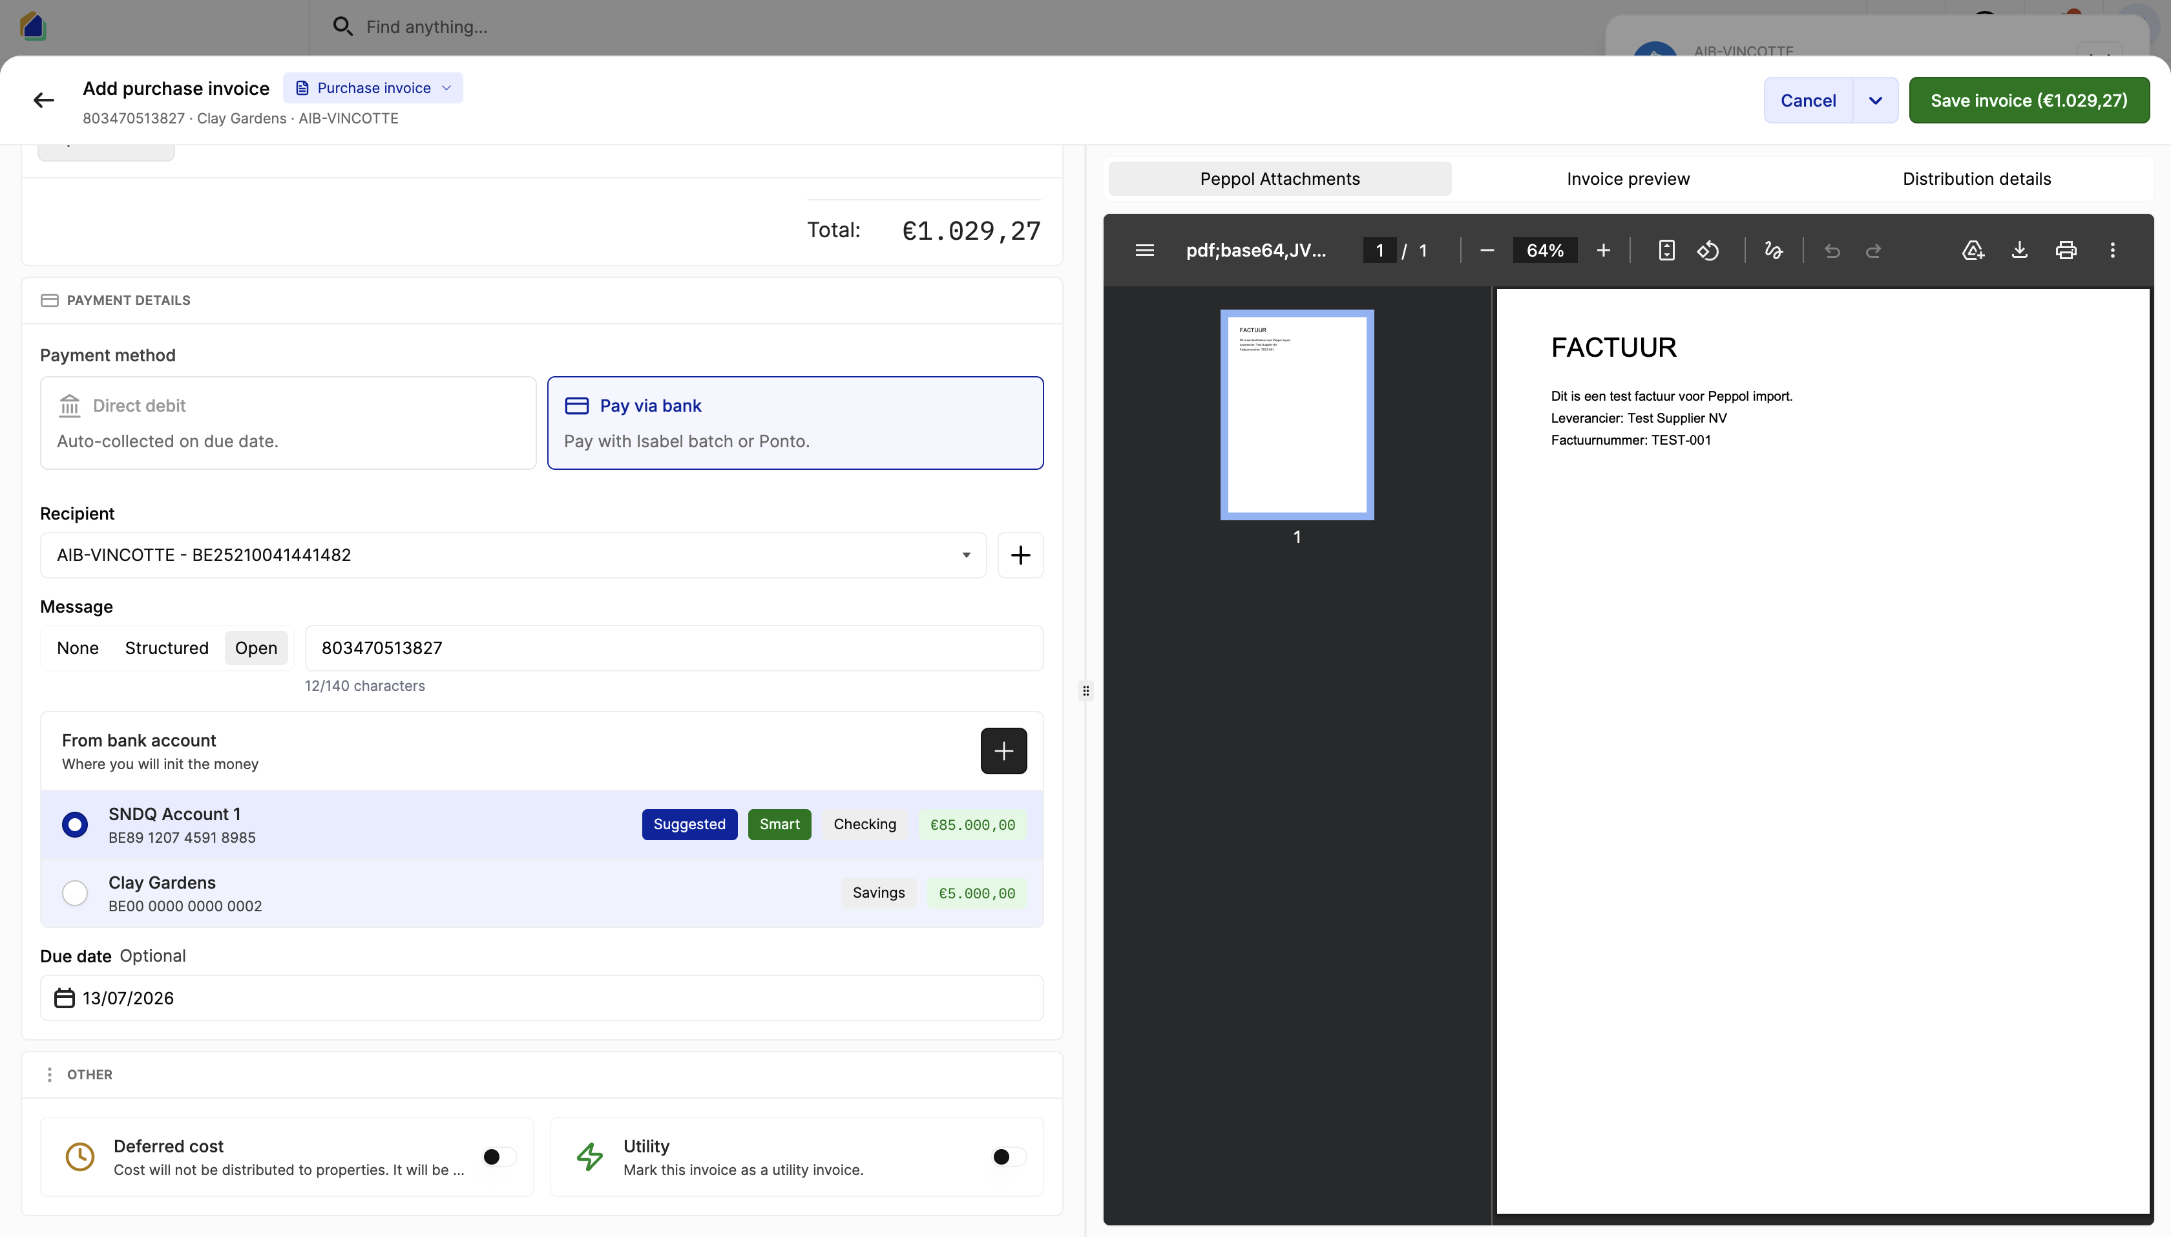Screen dimensions: 2171x1237
Task: Zoom in the PDF with the plus icon
Action: click(x=1603, y=251)
